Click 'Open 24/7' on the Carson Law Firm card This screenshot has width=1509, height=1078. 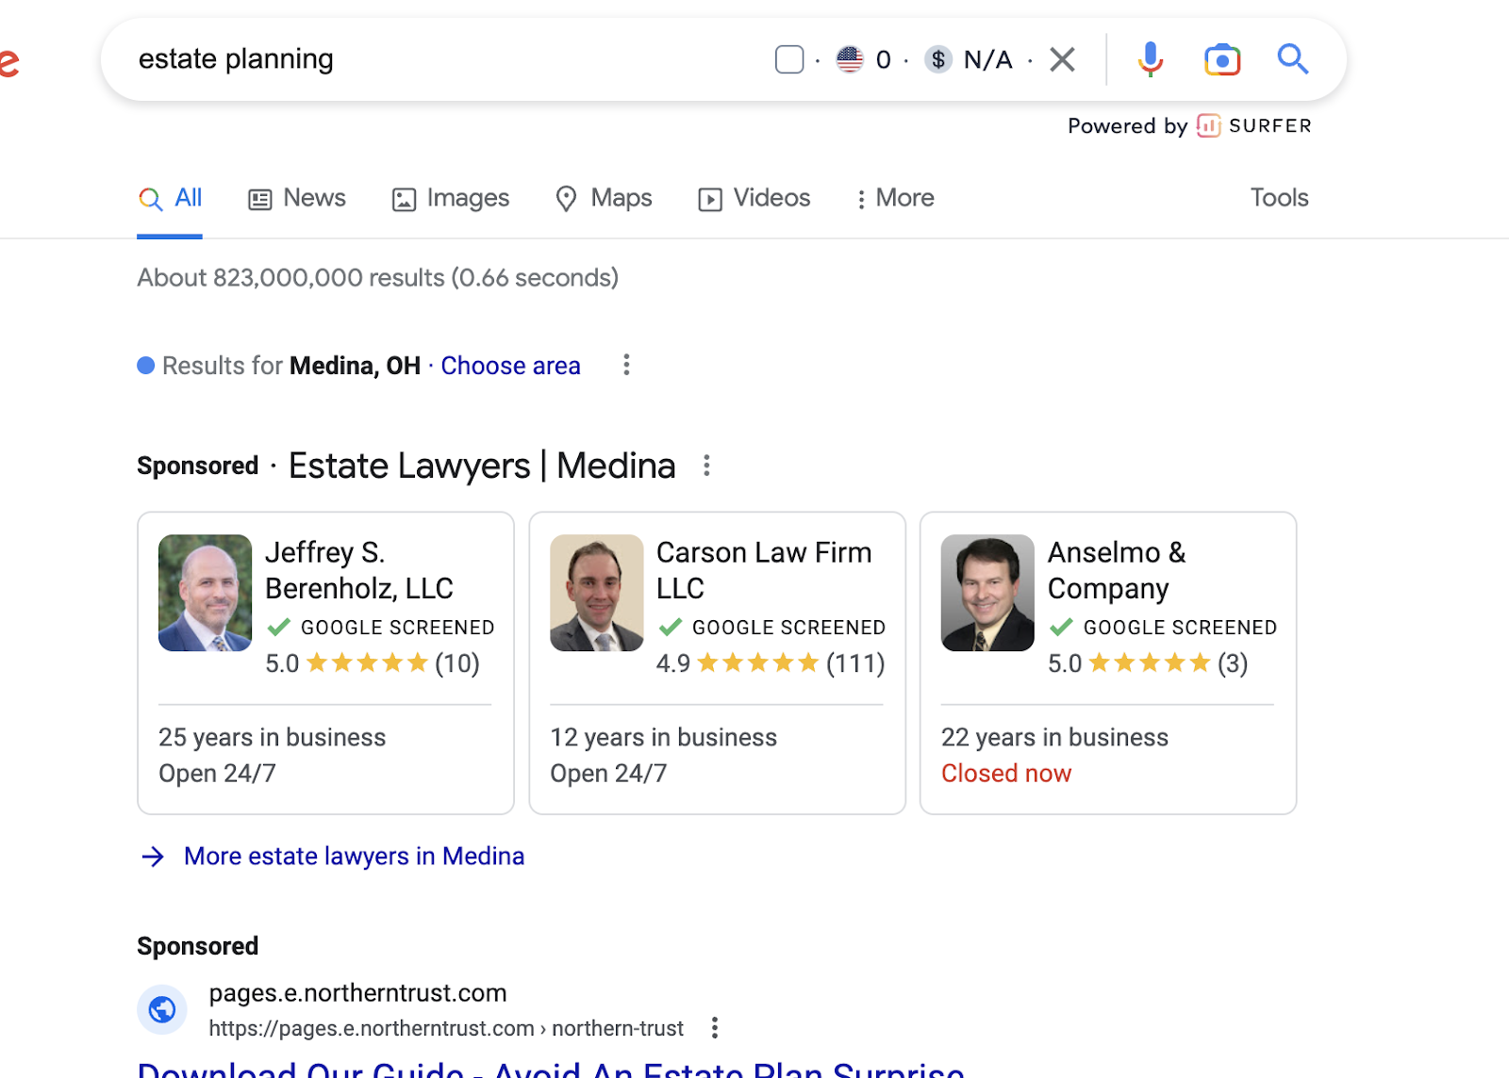coord(608,774)
